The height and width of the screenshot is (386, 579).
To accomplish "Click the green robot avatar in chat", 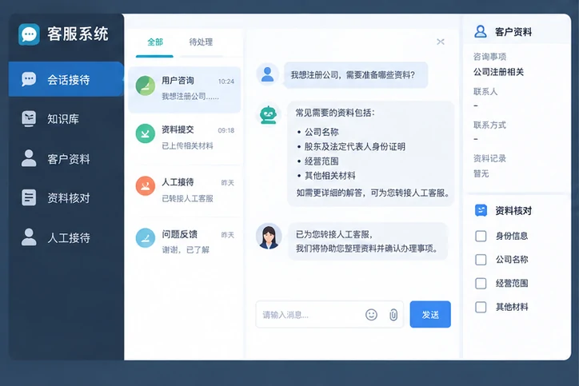I will [x=268, y=115].
